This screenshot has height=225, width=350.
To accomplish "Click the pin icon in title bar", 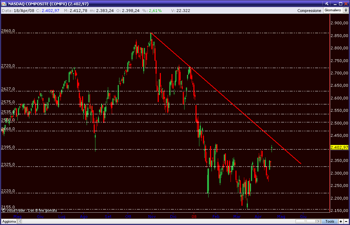I will [327, 4].
